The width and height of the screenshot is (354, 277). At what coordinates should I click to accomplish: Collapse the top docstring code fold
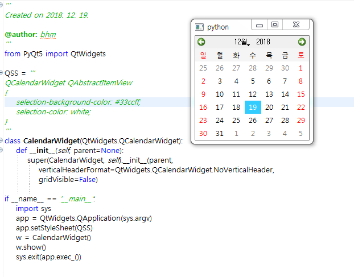point(1,5)
